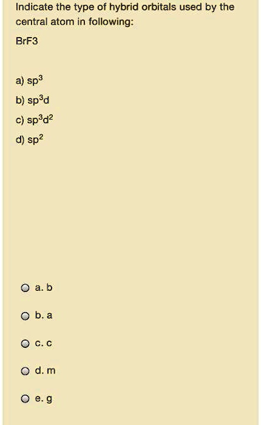Click the 'd. m' answer label

(45, 370)
